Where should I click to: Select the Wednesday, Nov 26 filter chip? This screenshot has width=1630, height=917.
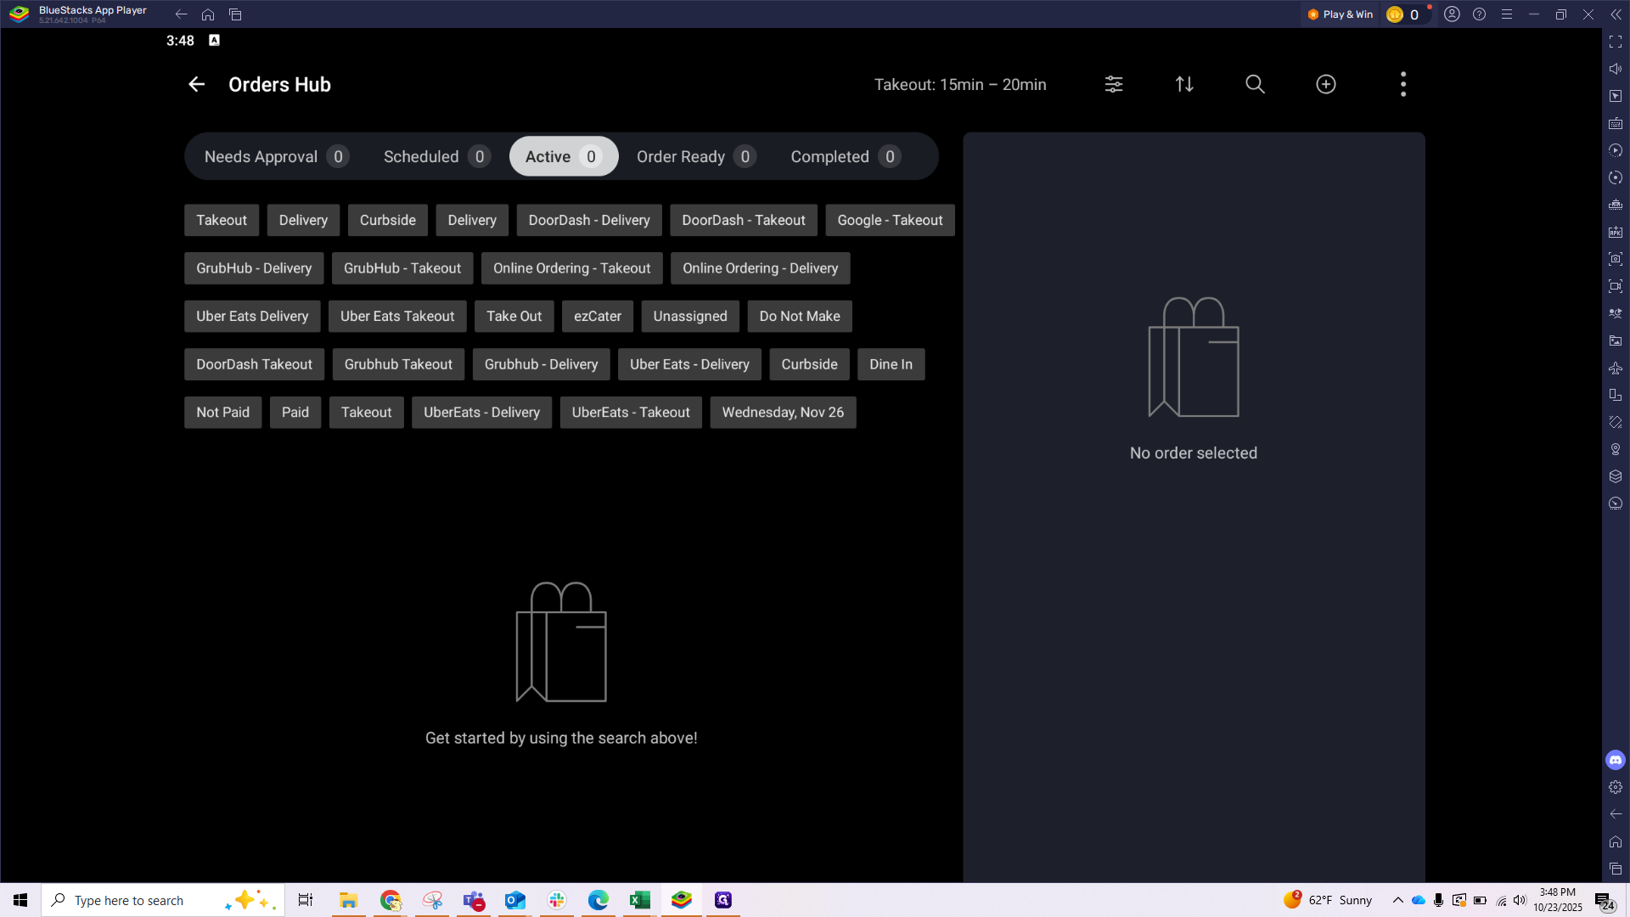(x=782, y=412)
